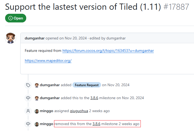
Task: Click the green Open status badge
Action: point(16,18)
